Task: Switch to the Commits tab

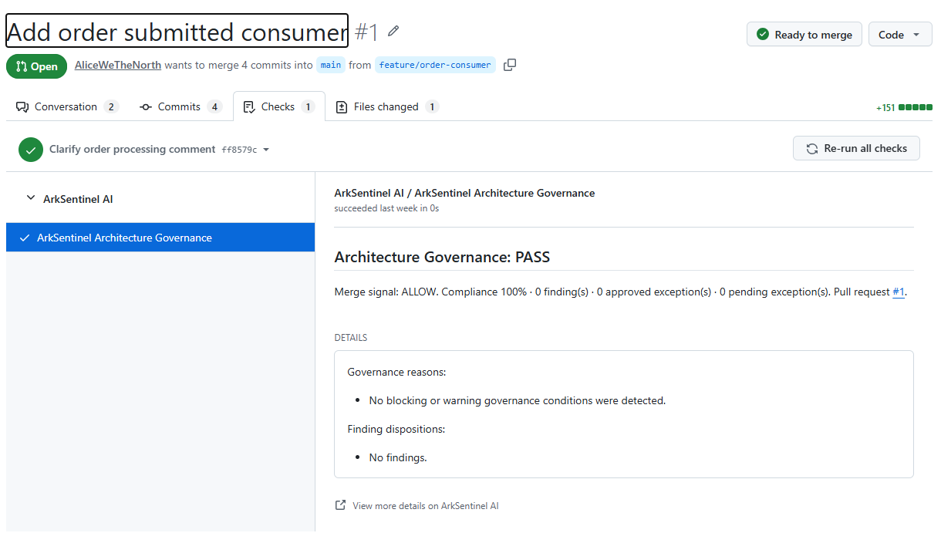Action: (180, 106)
